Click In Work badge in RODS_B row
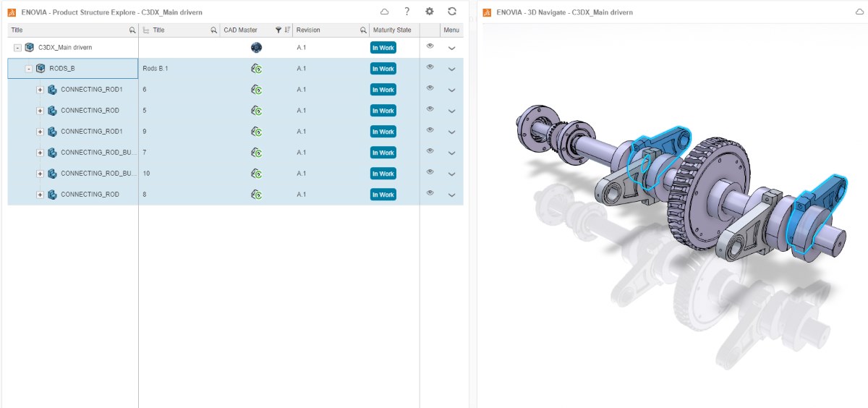Viewport: 868px width, 408px height. click(x=383, y=69)
